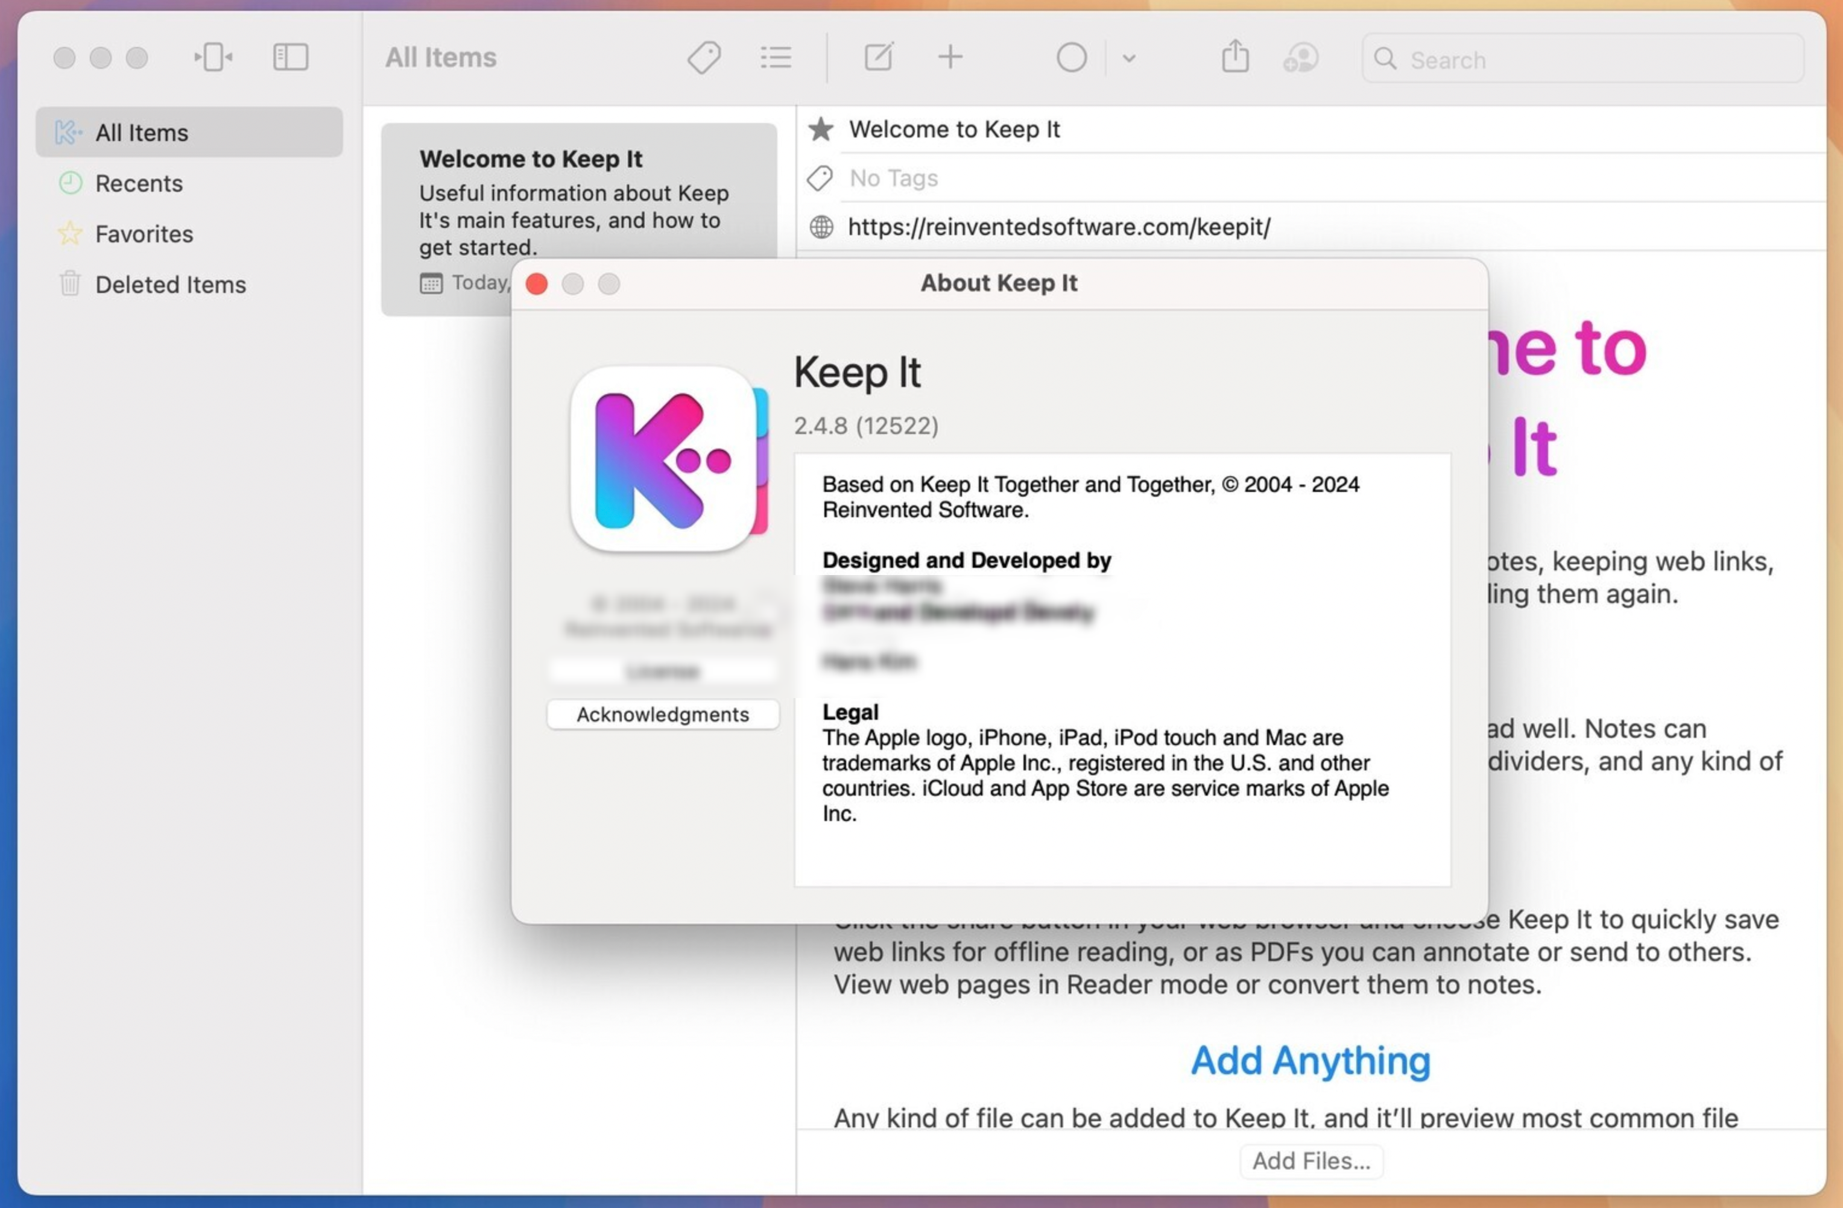Click the Recents clock icon
This screenshot has width=1843, height=1208.
(70, 183)
